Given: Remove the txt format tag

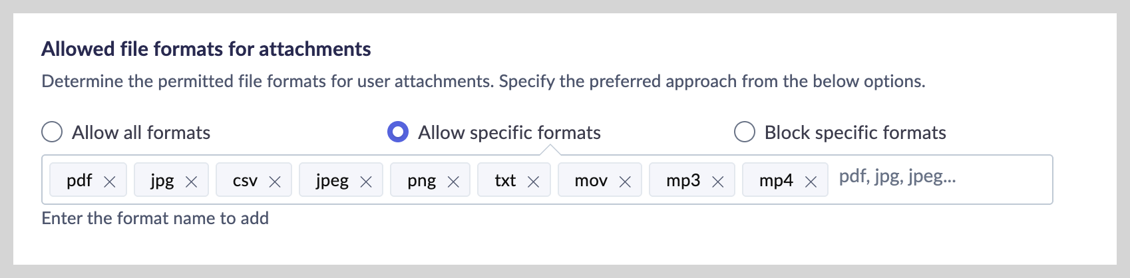Looking at the screenshot, I should click(x=533, y=182).
